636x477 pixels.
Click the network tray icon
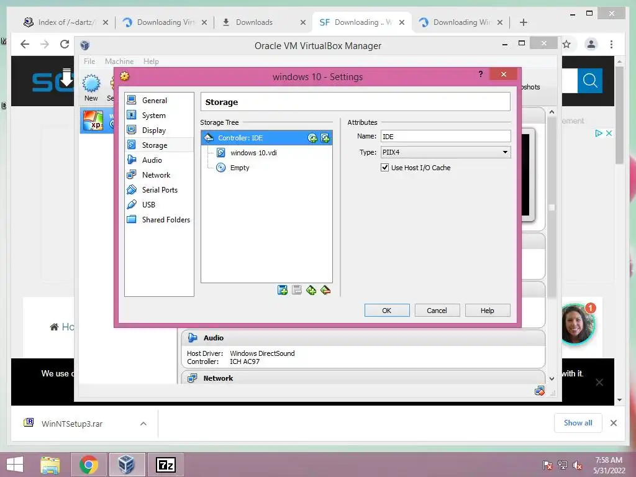(563, 465)
